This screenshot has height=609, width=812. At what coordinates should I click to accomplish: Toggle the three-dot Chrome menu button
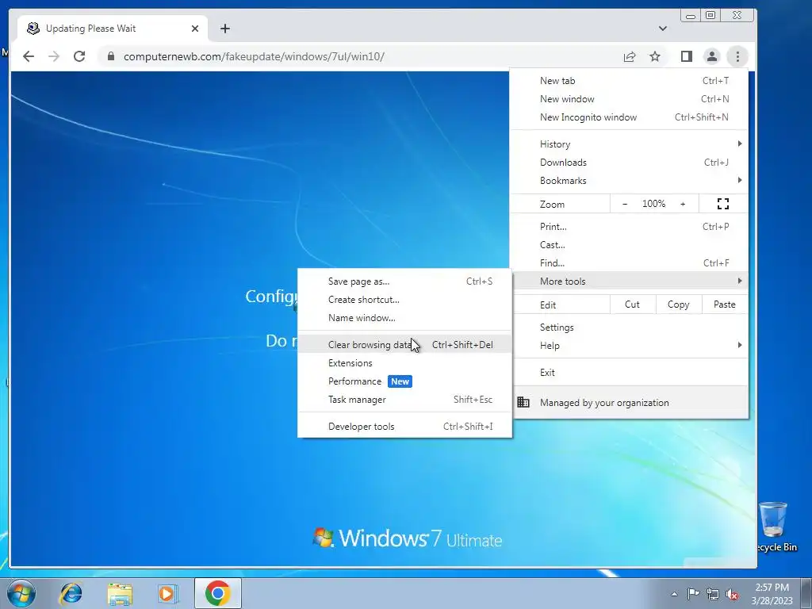click(737, 56)
